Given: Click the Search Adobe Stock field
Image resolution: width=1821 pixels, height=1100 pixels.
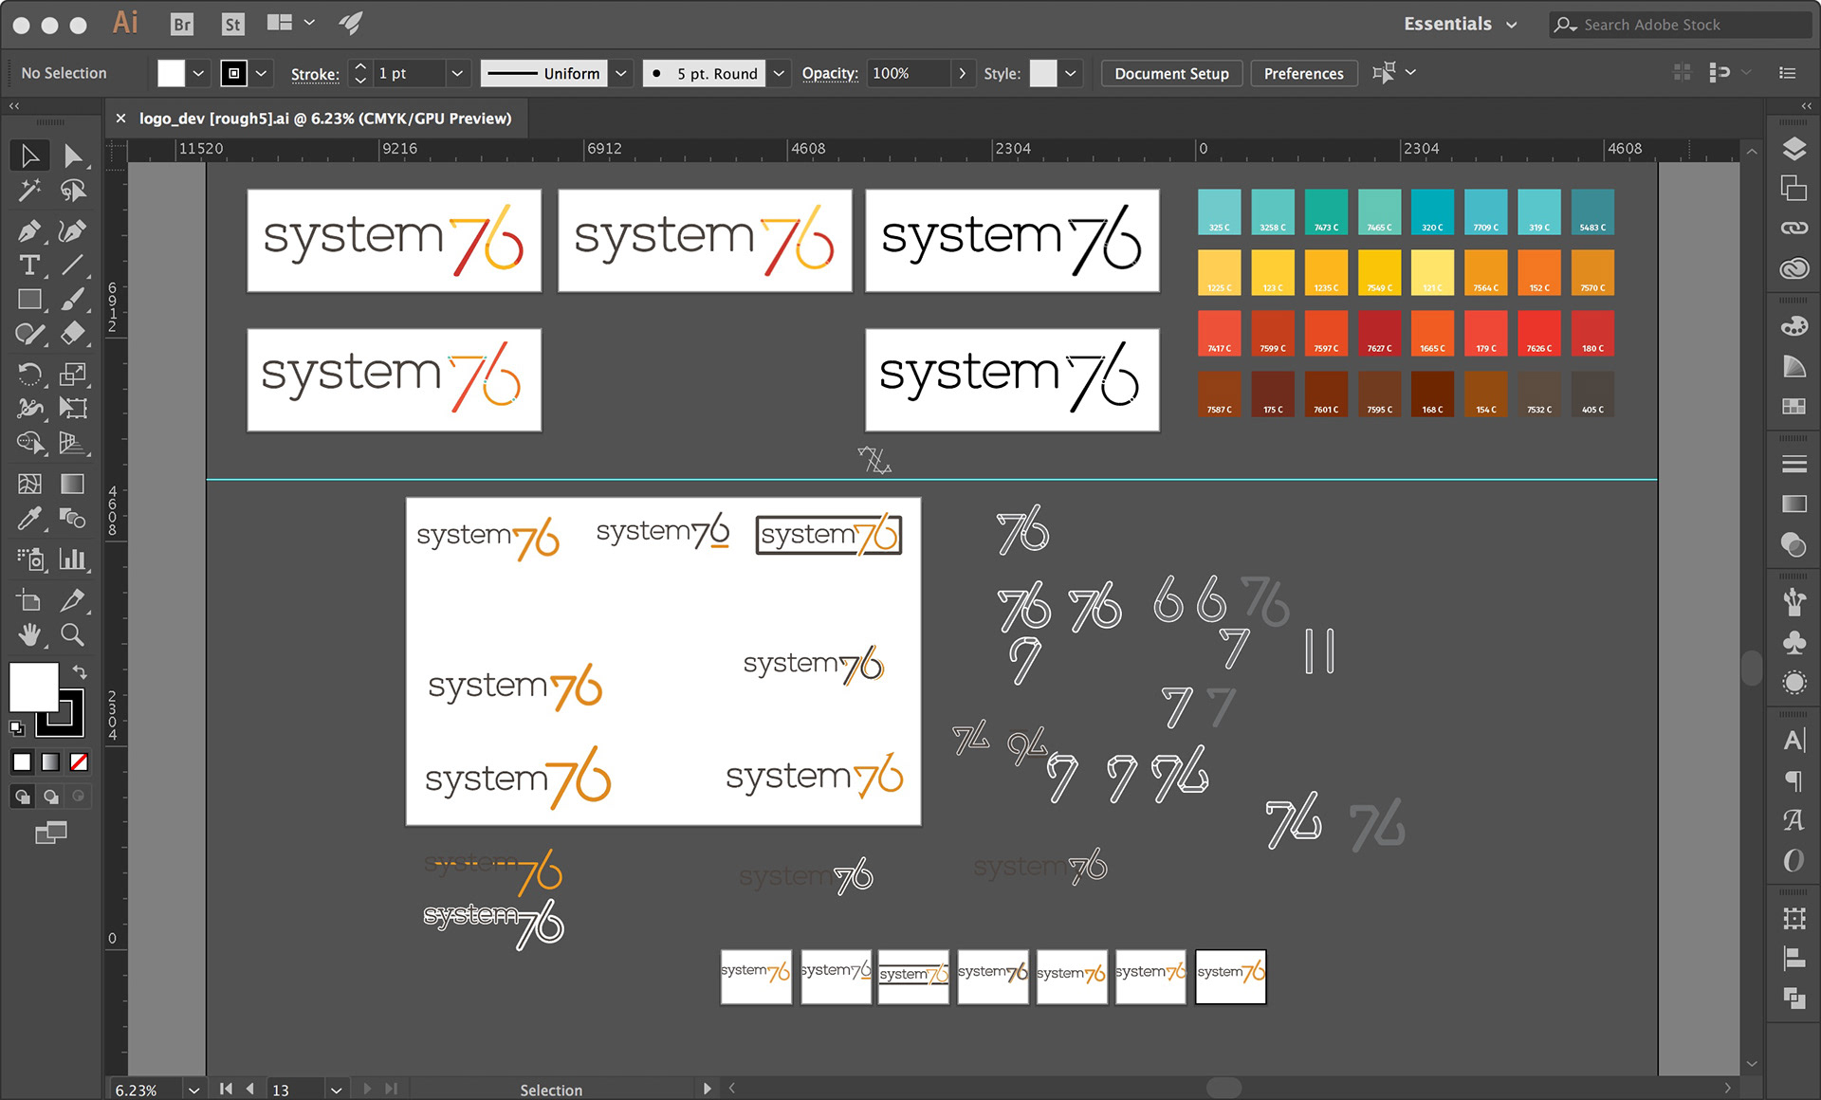Looking at the screenshot, I should point(1681,25).
